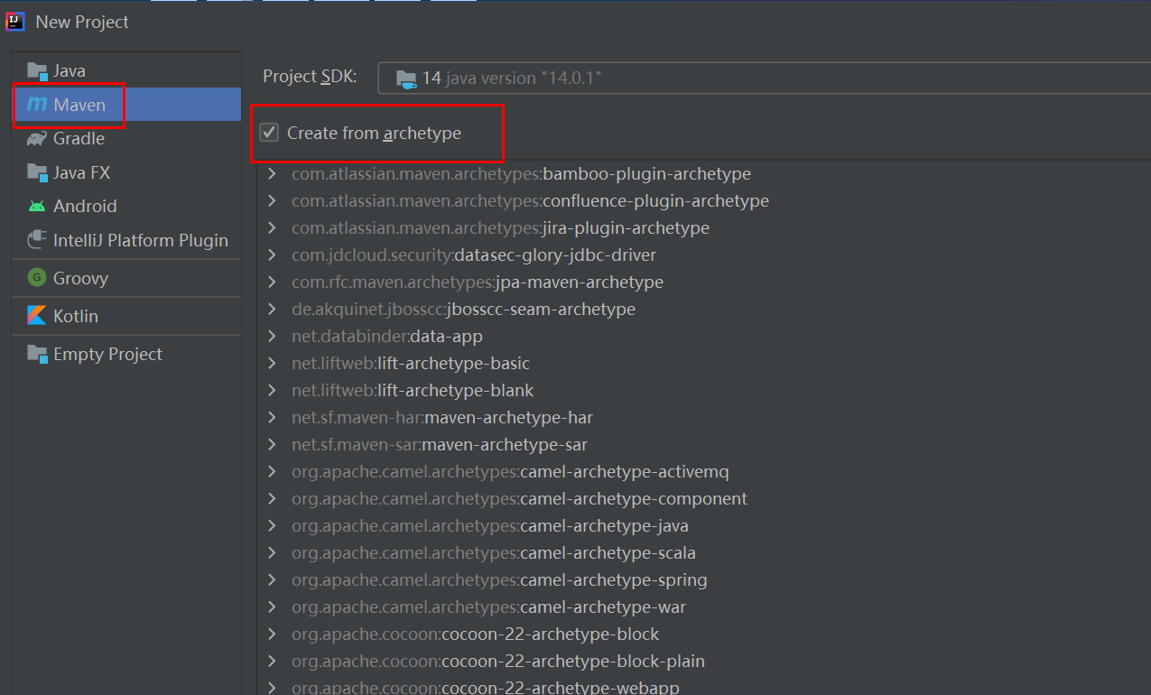Expand the jbosscc-seam-archetype row

[272, 310]
